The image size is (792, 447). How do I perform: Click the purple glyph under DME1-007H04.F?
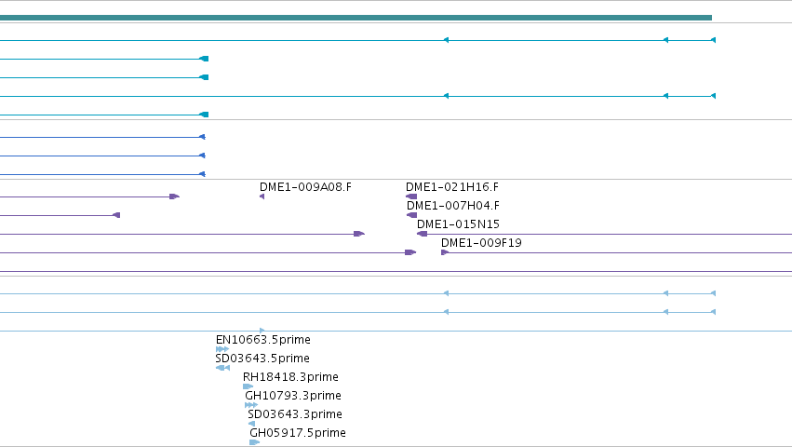tap(412, 215)
